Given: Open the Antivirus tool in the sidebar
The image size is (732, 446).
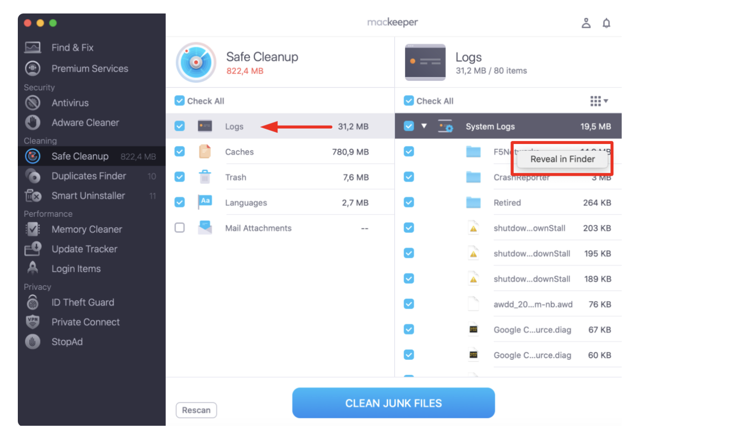Looking at the screenshot, I should pyautogui.click(x=70, y=103).
